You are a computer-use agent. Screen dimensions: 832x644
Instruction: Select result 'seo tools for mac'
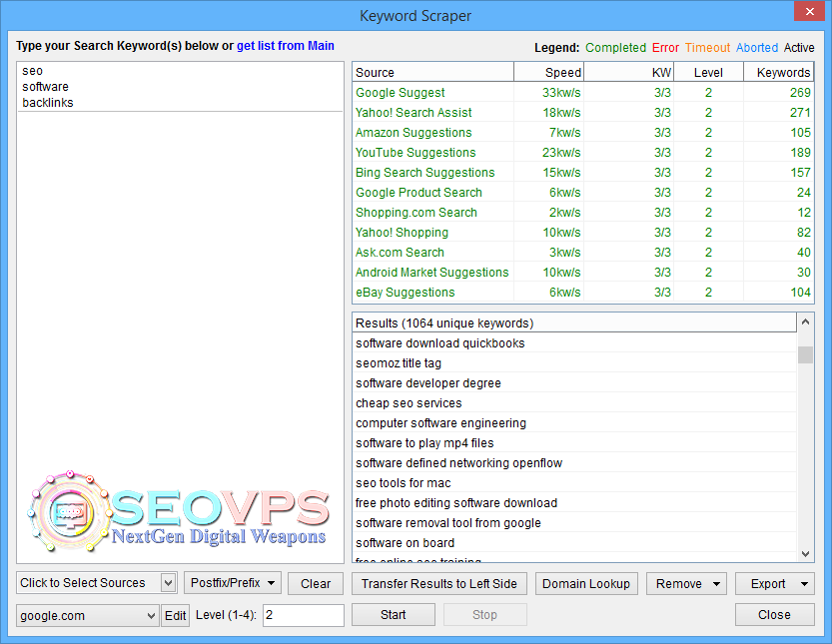pos(574,483)
